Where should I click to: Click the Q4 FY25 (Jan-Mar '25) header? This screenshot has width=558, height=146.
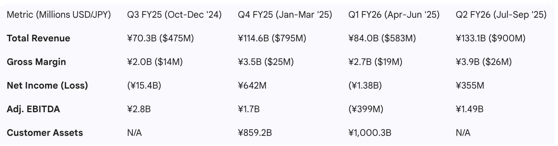(x=285, y=15)
